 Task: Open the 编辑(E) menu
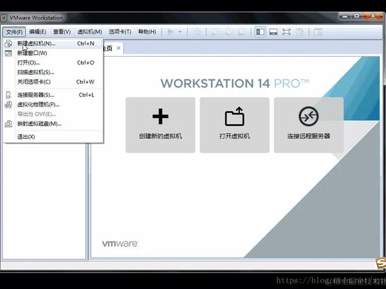click(x=38, y=32)
